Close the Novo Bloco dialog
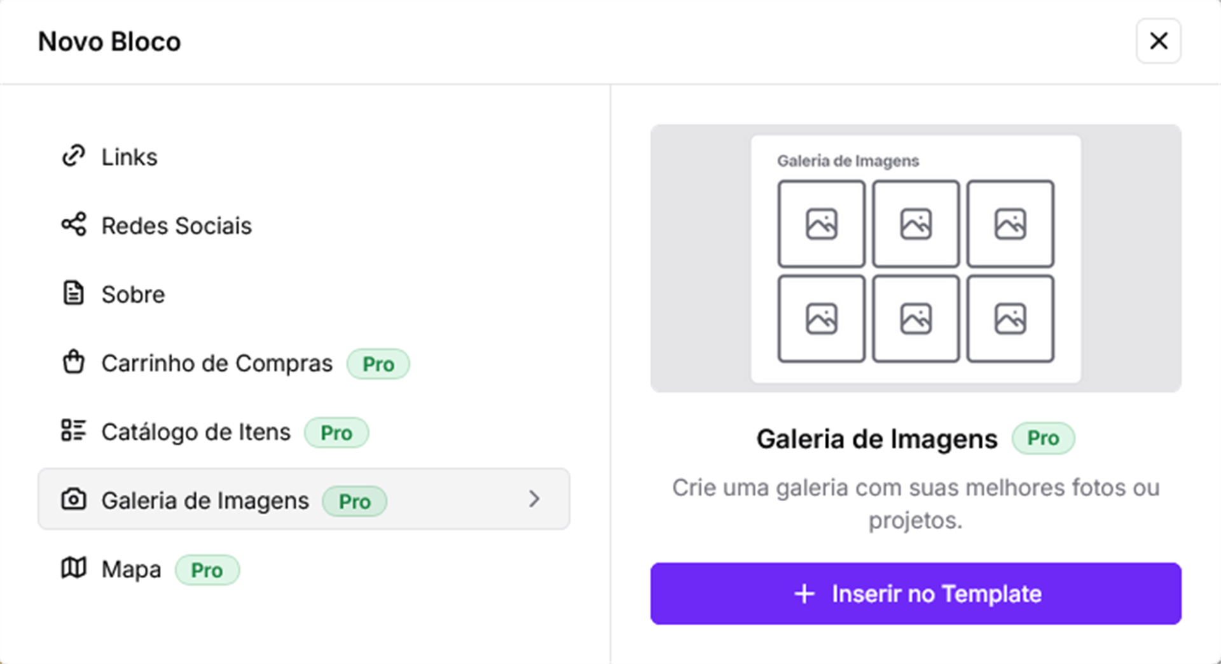 tap(1158, 41)
